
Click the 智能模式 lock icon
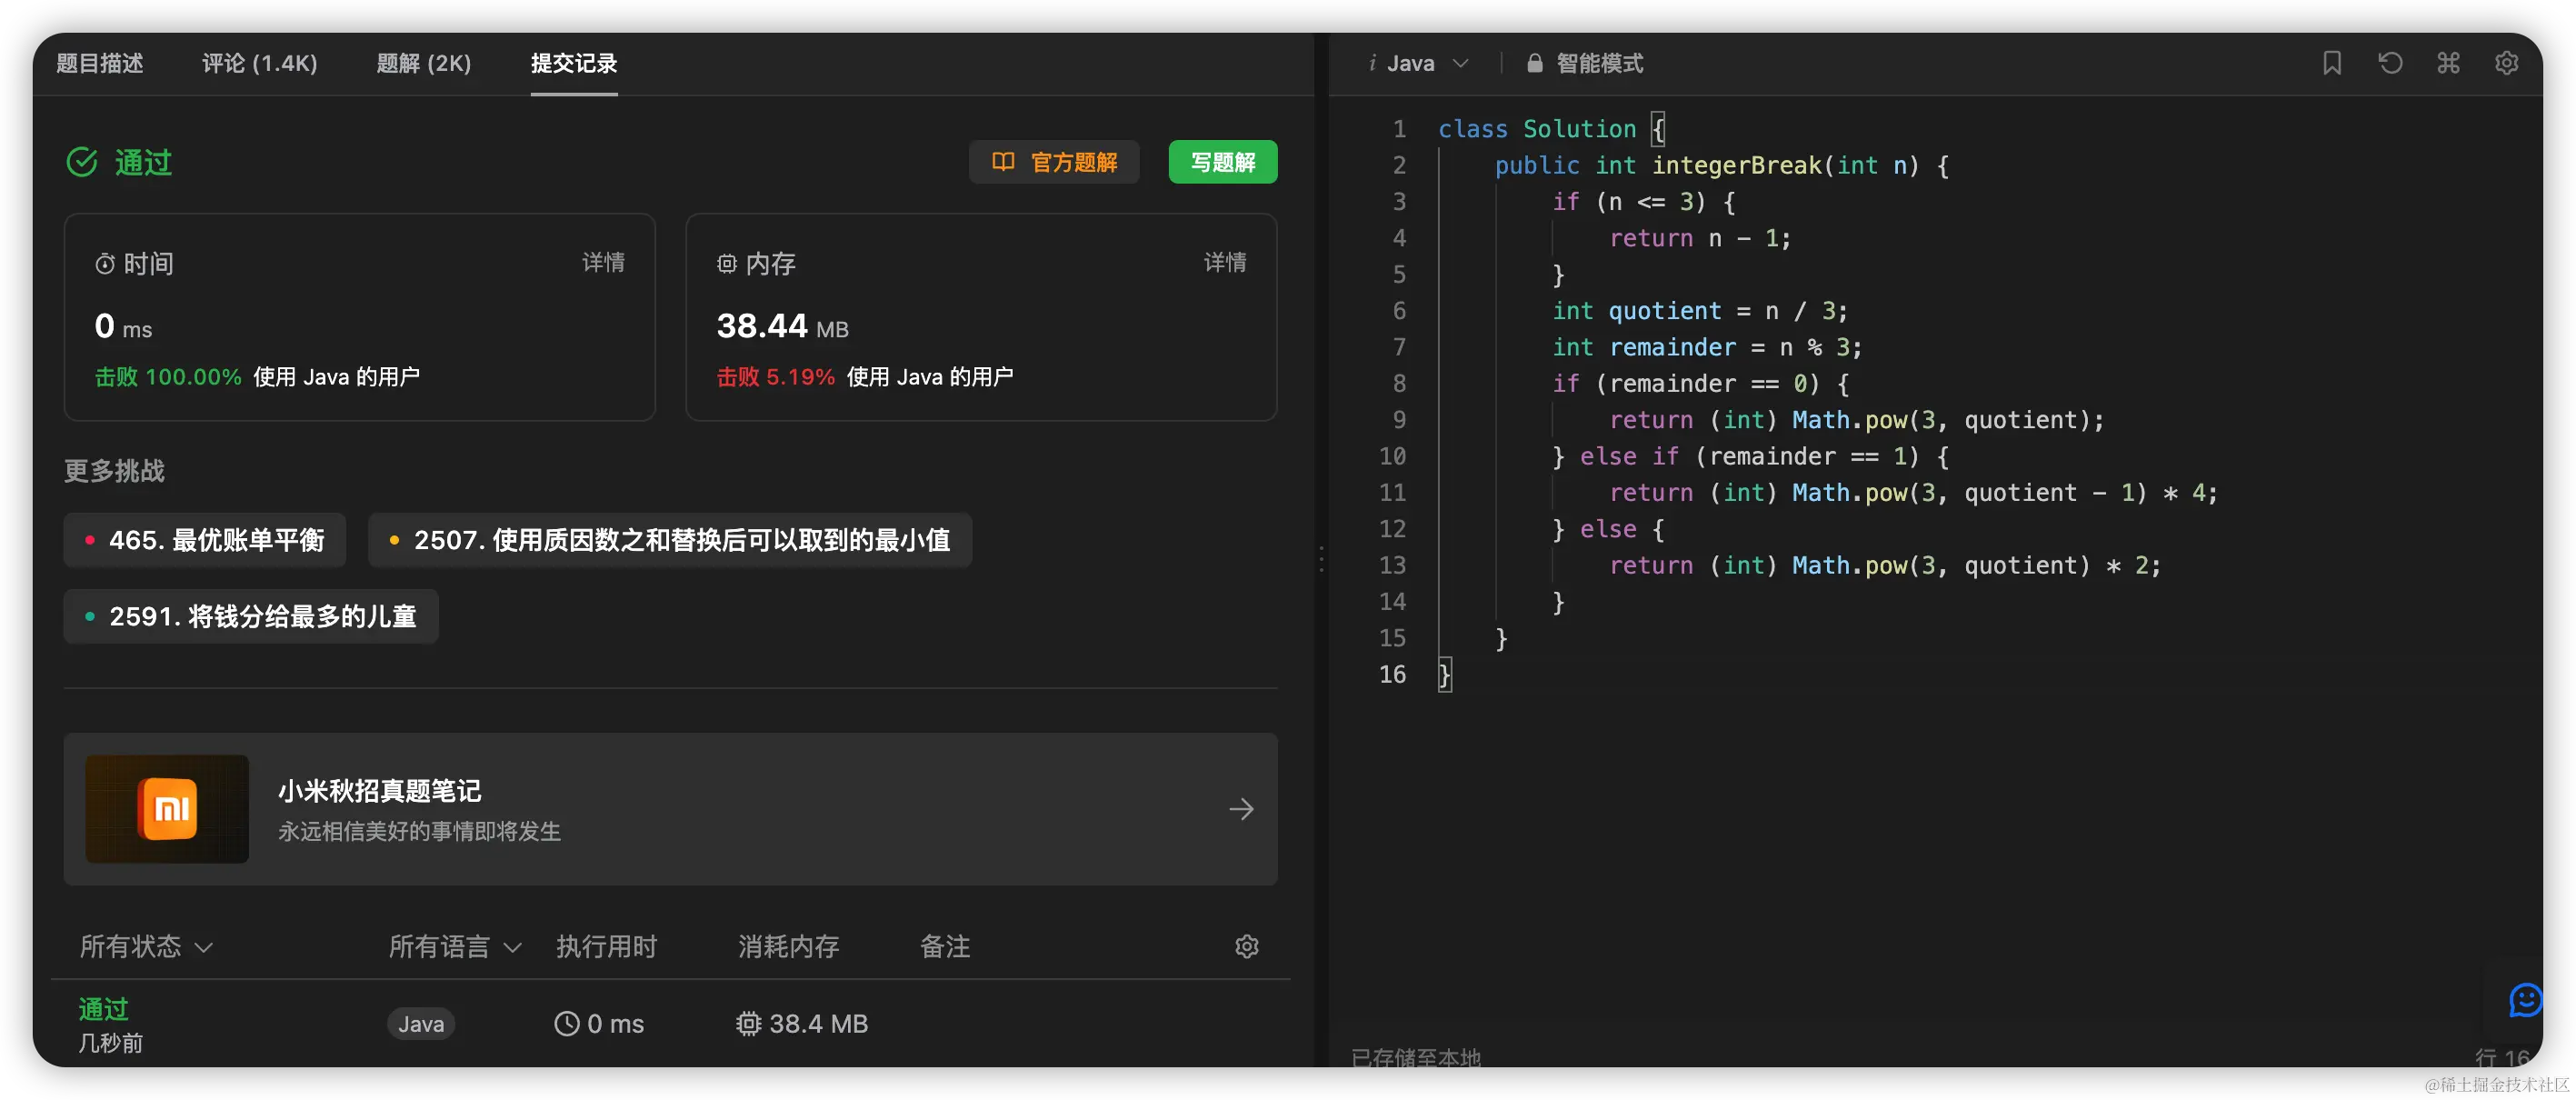(x=1534, y=63)
